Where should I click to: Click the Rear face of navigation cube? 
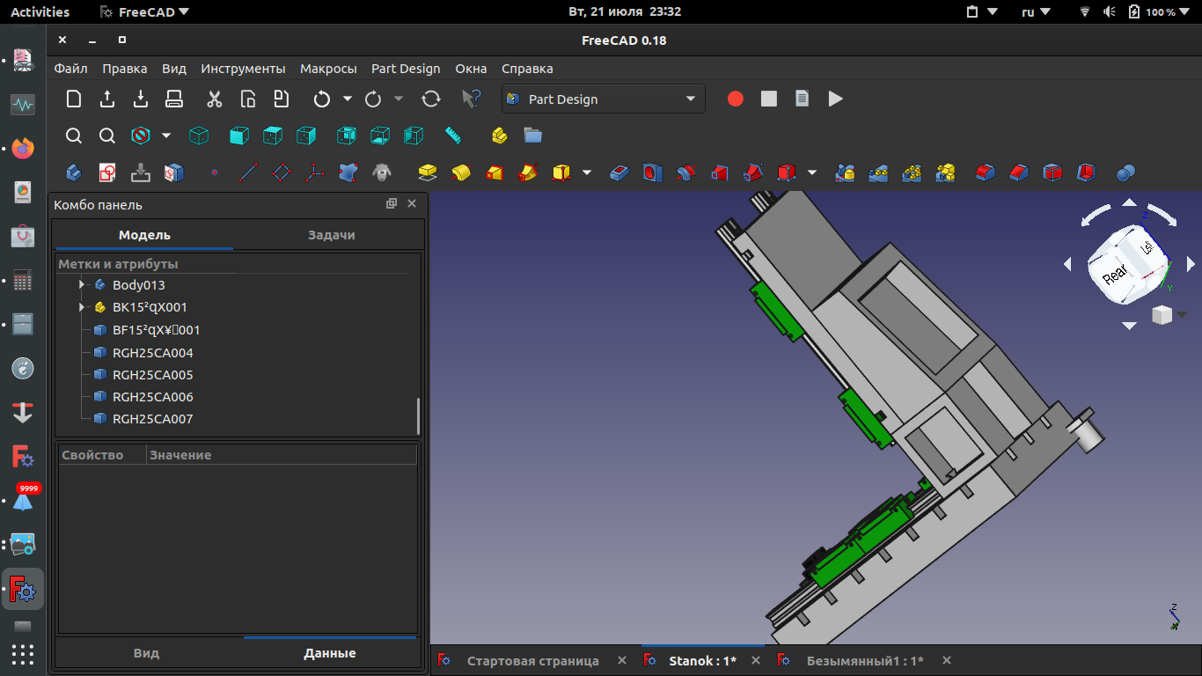(x=1113, y=276)
